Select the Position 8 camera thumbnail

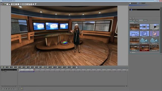[144, 41]
